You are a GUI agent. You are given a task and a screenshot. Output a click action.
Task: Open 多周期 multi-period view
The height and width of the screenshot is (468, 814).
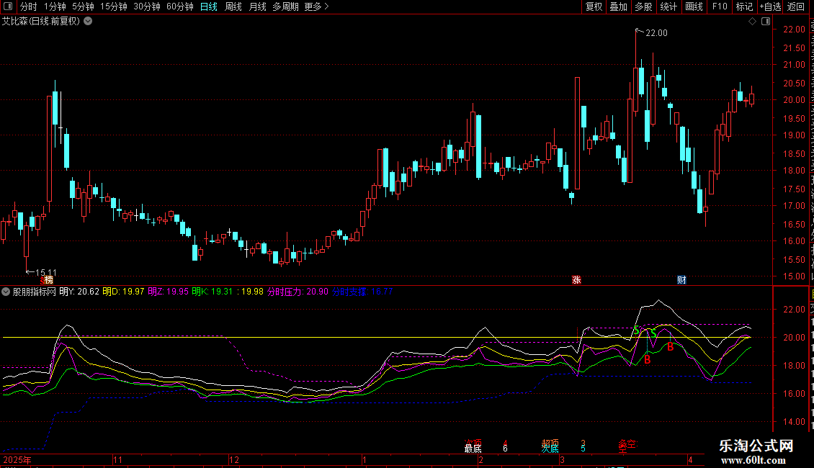pyautogui.click(x=285, y=6)
